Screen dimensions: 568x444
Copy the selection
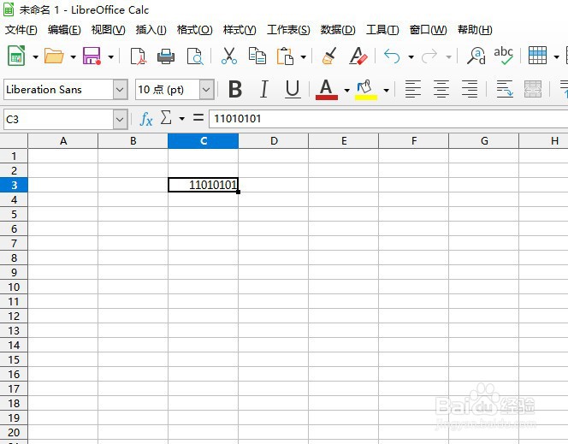tap(257, 56)
